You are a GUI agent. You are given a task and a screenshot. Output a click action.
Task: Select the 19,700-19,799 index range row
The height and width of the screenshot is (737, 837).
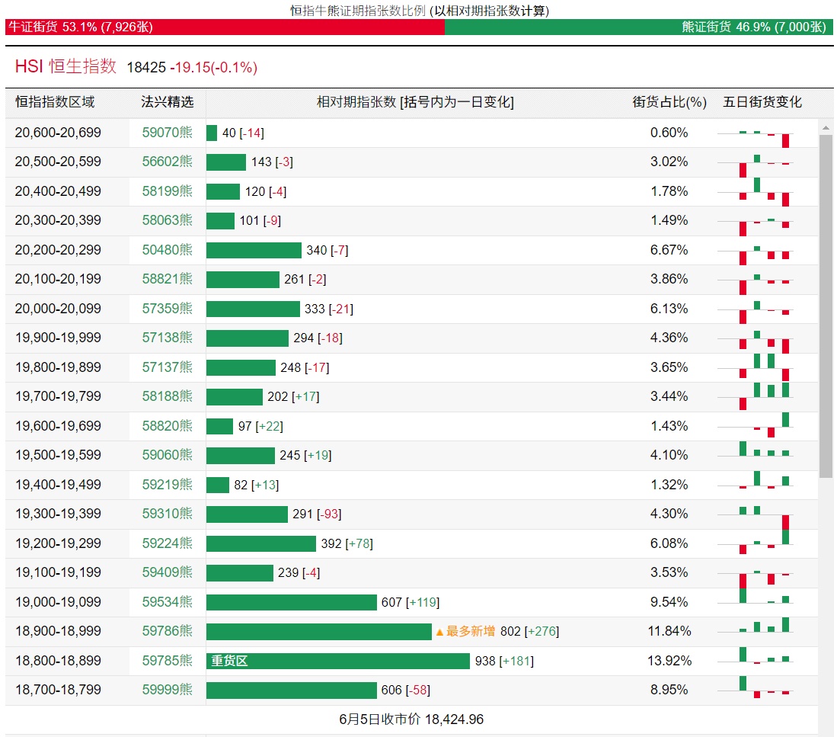click(58, 396)
